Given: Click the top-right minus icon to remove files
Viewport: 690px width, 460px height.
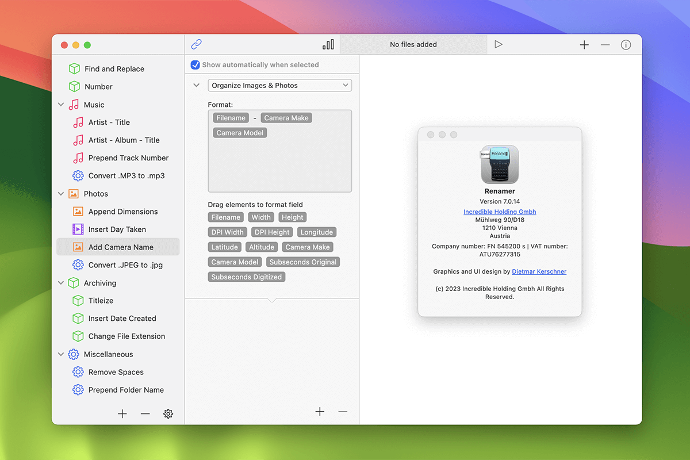Looking at the screenshot, I should coord(605,45).
